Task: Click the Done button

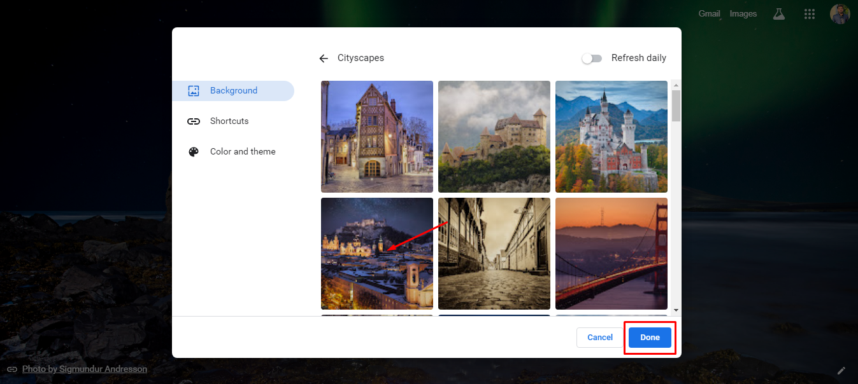Action: [650, 338]
